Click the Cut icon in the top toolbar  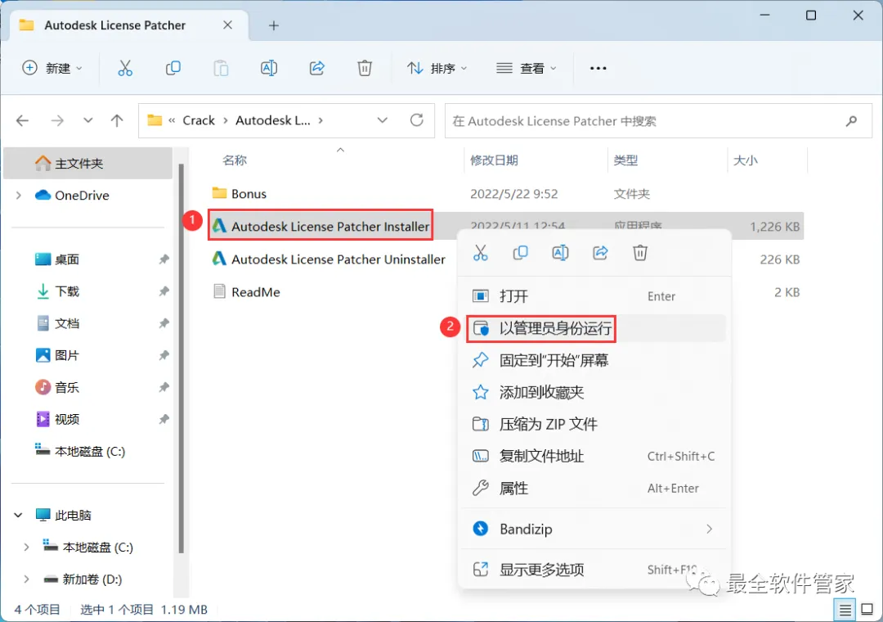click(x=125, y=68)
